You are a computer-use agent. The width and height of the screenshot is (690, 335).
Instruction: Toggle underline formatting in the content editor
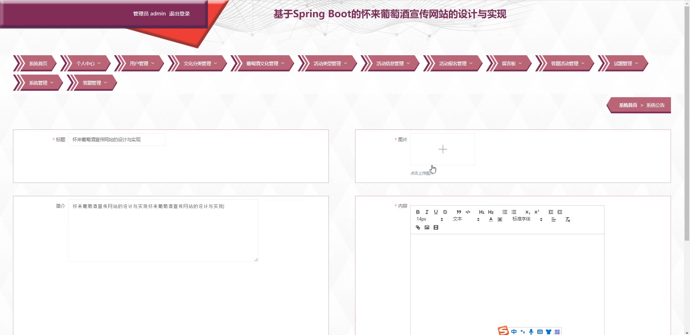pyautogui.click(x=436, y=212)
